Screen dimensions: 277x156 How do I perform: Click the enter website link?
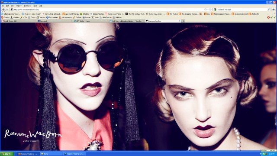(x=31, y=141)
